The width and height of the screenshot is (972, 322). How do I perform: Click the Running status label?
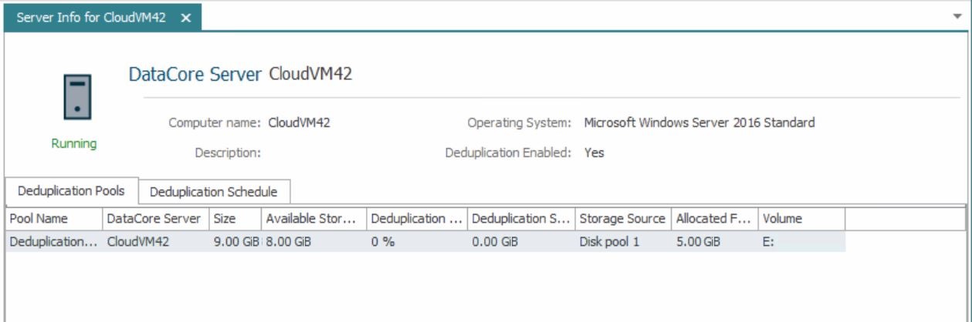pos(74,144)
